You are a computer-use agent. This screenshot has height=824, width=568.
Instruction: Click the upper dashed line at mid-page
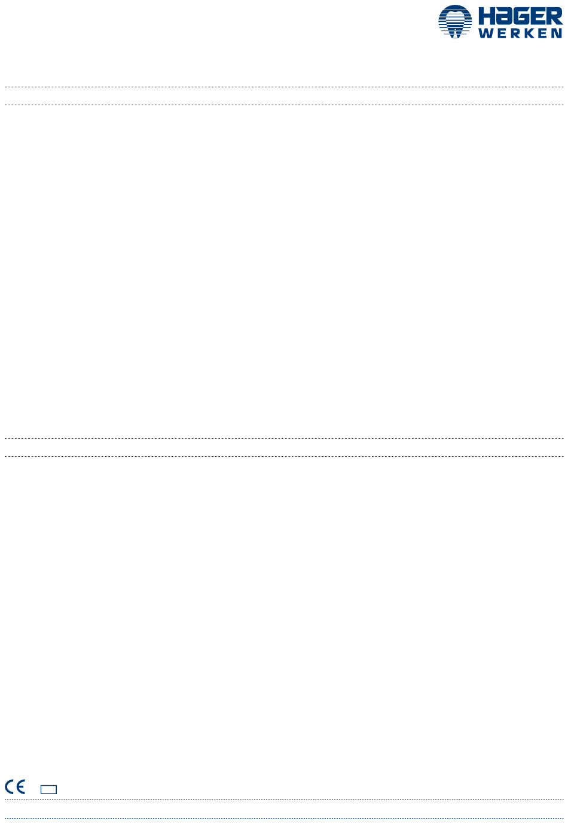(284, 438)
